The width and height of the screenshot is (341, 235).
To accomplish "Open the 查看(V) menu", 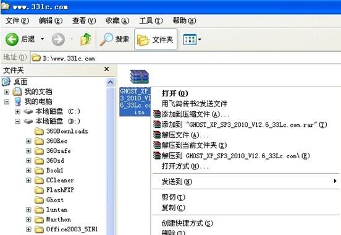I will [x=84, y=21].
